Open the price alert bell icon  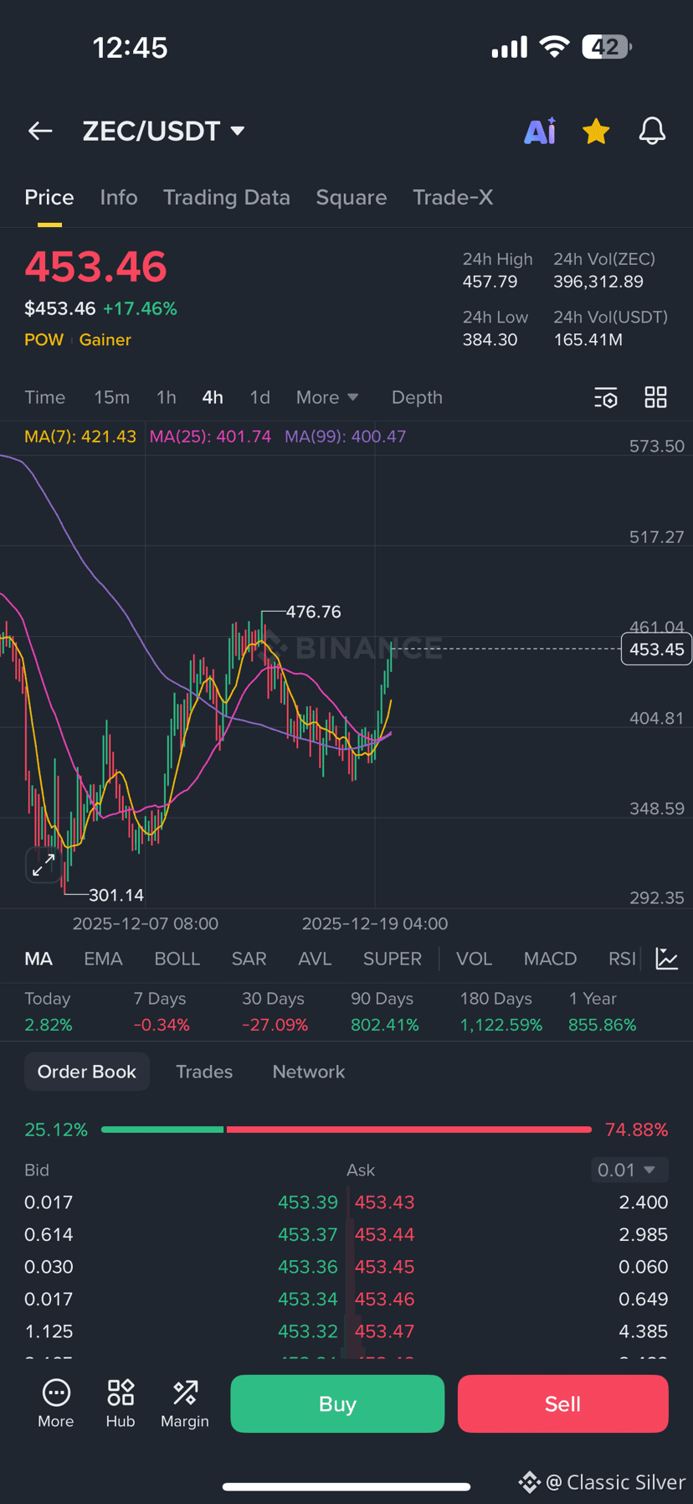[652, 131]
